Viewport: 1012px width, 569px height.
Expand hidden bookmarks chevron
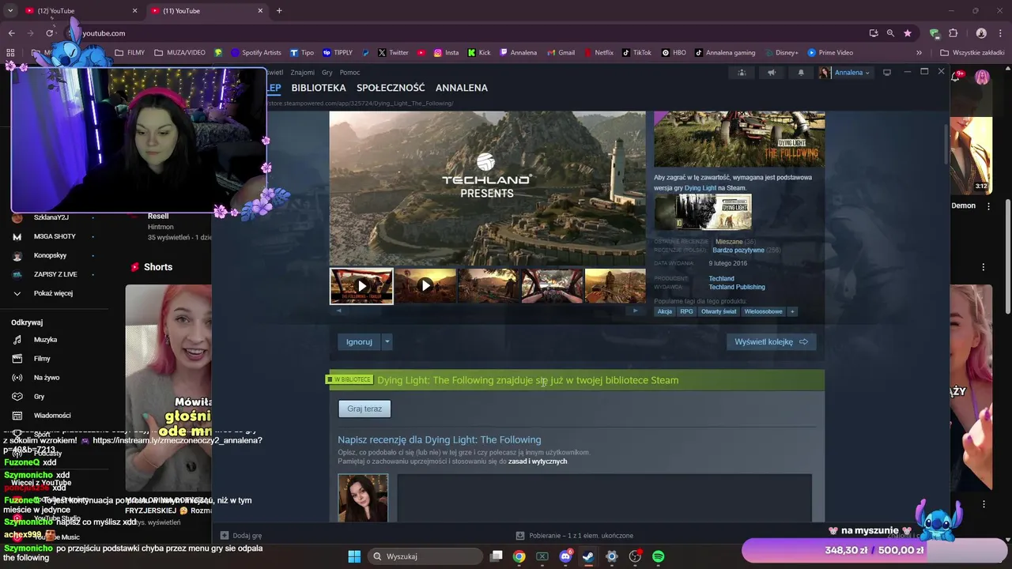919,53
